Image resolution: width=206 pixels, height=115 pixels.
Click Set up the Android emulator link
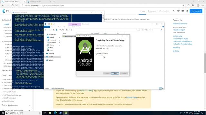[x=183, y=44]
